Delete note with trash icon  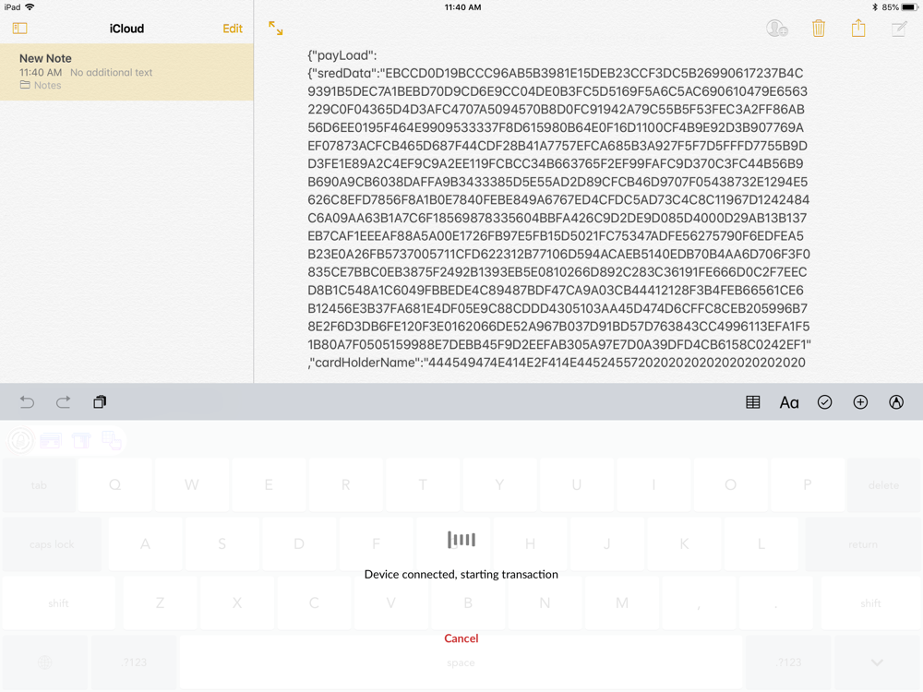(x=818, y=29)
